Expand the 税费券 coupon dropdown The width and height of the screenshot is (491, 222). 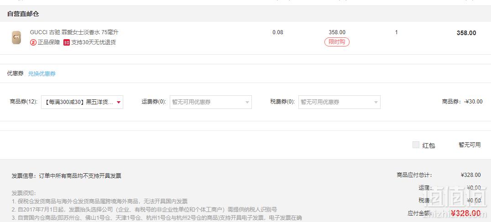point(340,102)
